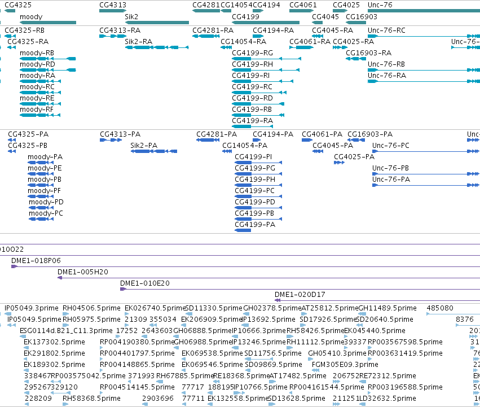
Task: Click the Sik2-PA protein label
Action: (144, 146)
